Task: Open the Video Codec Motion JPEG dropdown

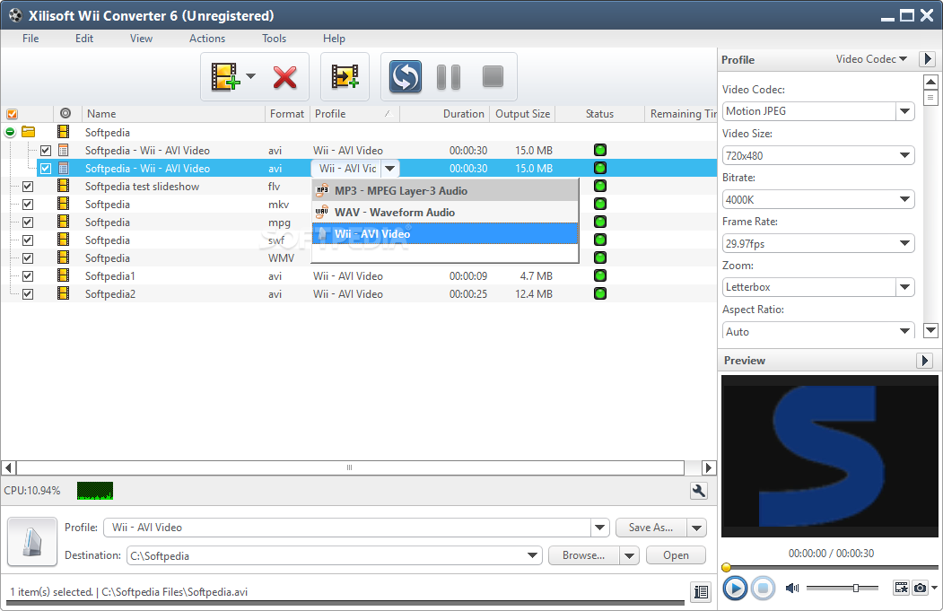Action: click(904, 111)
